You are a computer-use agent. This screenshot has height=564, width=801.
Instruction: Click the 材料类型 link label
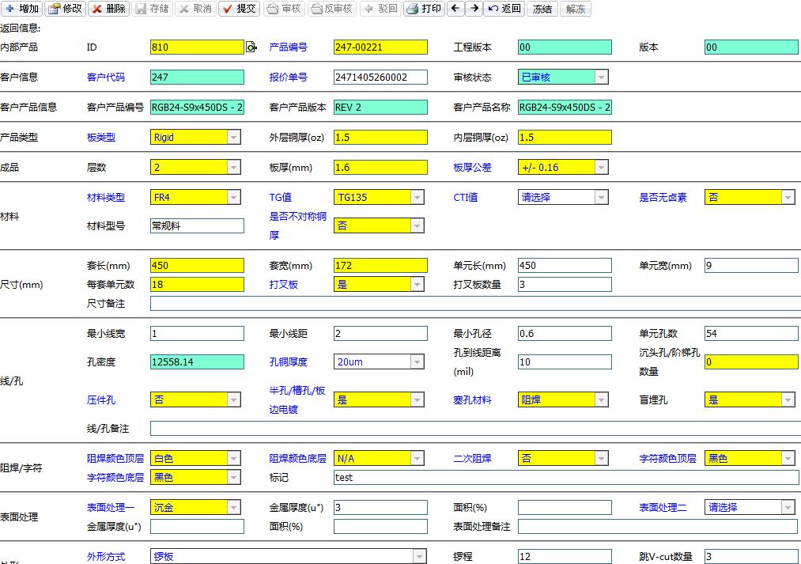[x=106, y=197]
